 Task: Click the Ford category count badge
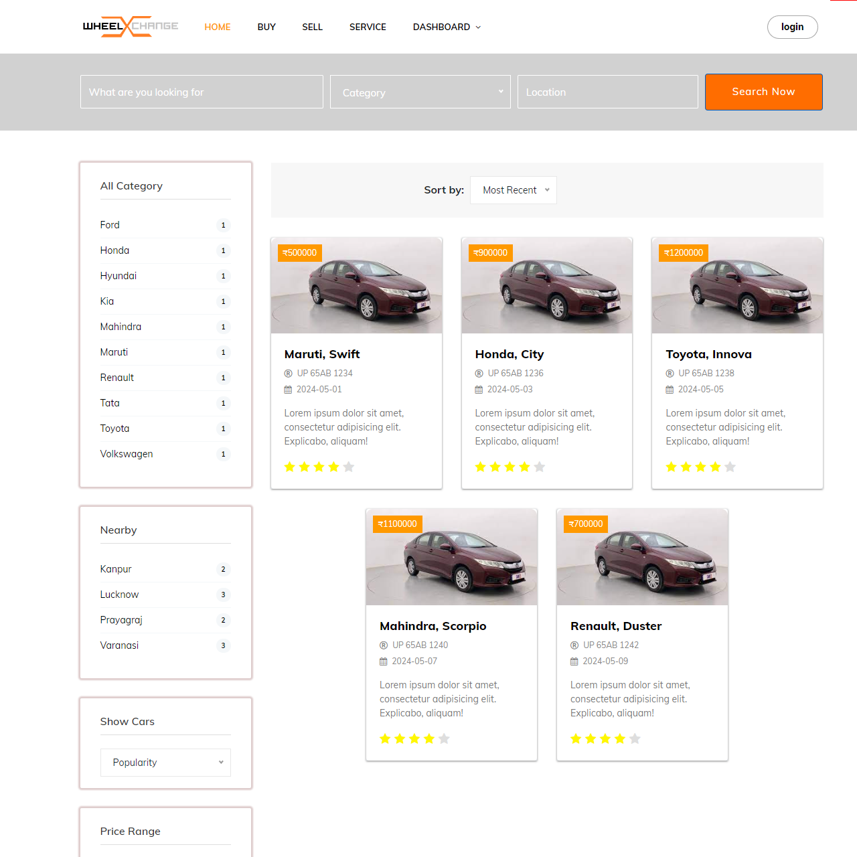click(x=223, y=225)
